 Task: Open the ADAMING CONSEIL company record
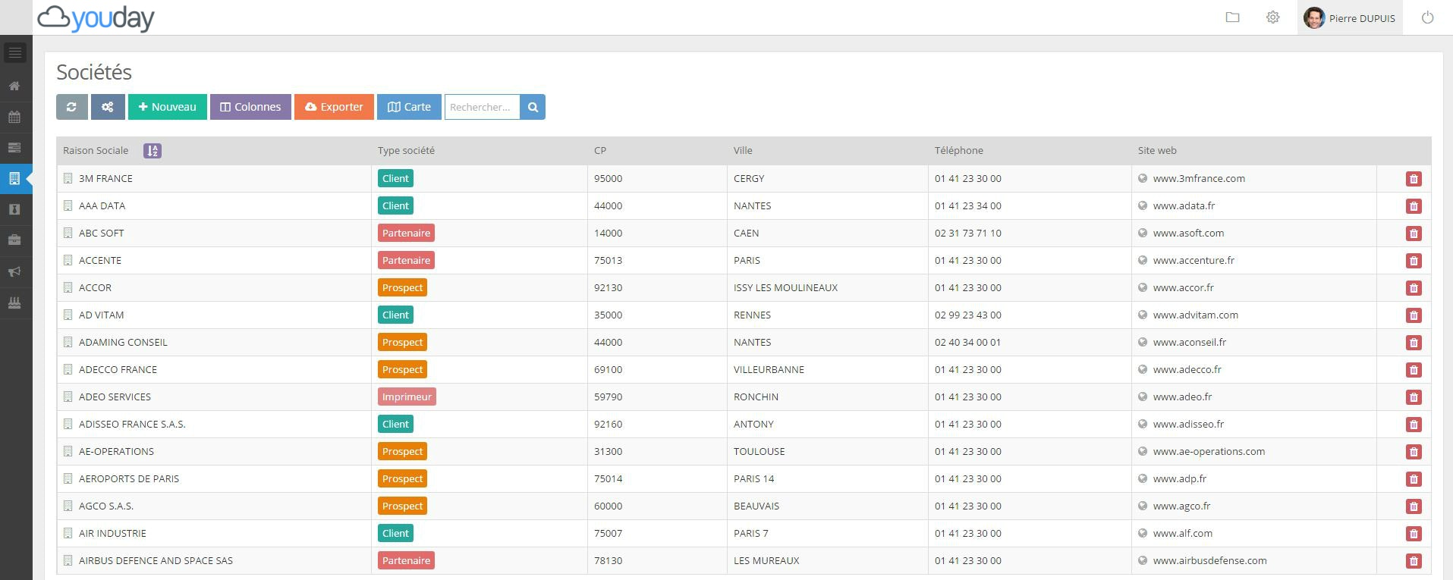(x=123, y=343)
